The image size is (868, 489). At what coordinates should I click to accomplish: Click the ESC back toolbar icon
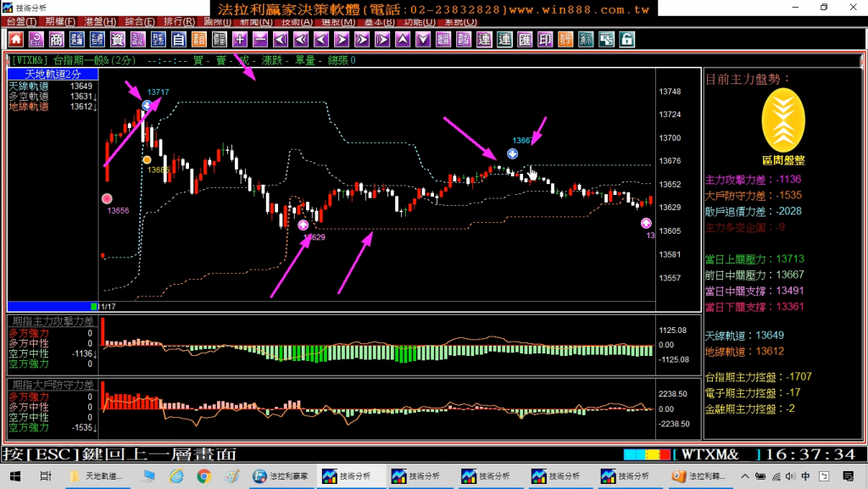(x=36, y=39)
